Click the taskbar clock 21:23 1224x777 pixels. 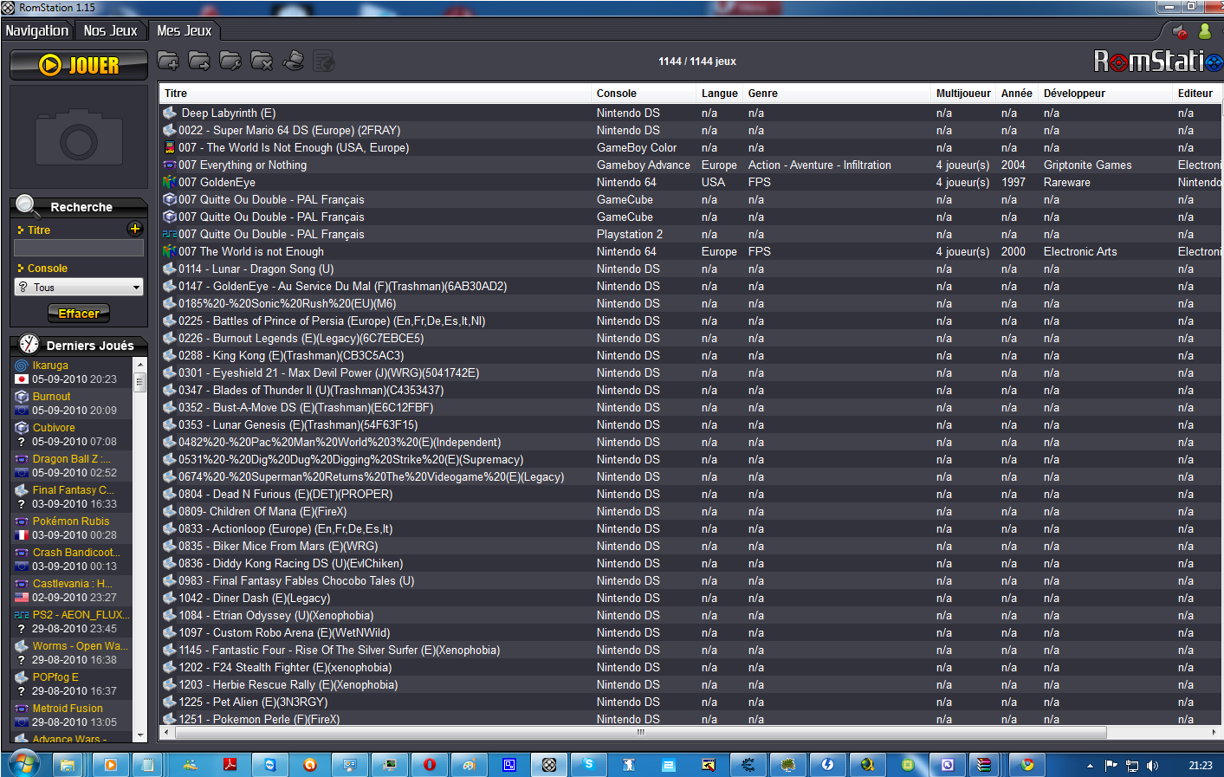pos(1201,766)
